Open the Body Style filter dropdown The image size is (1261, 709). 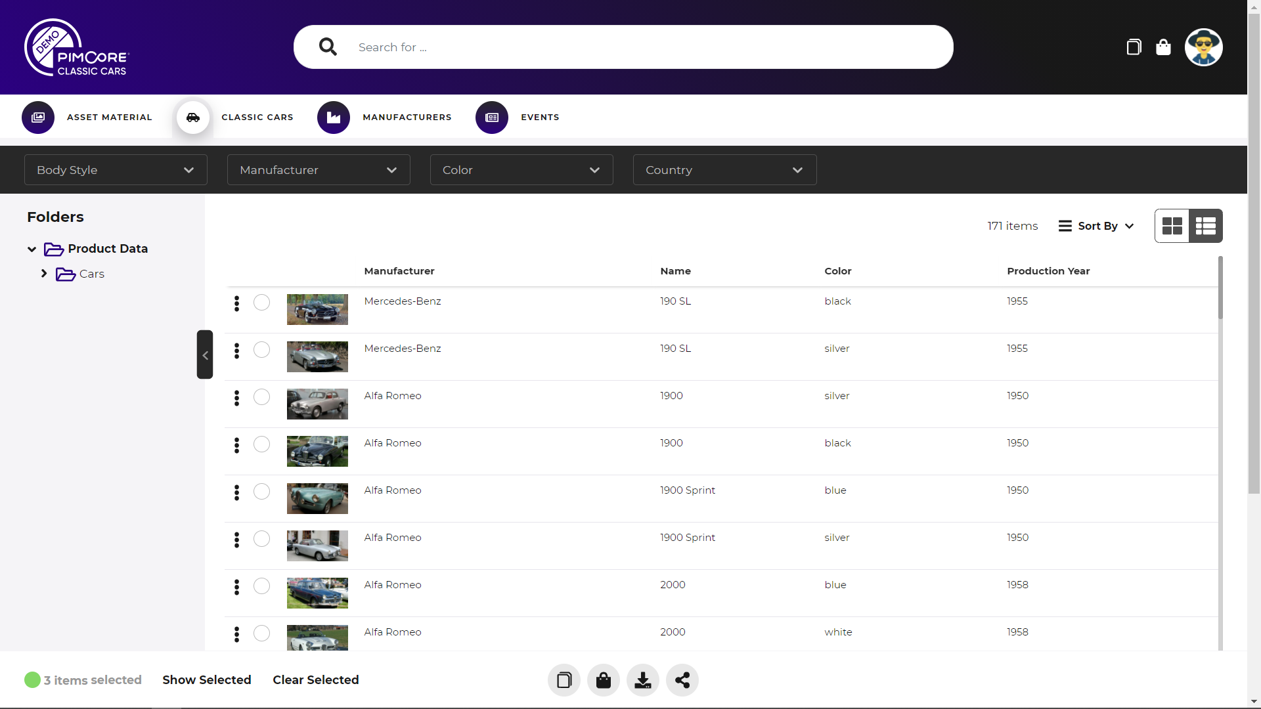(x=116, y=170)
